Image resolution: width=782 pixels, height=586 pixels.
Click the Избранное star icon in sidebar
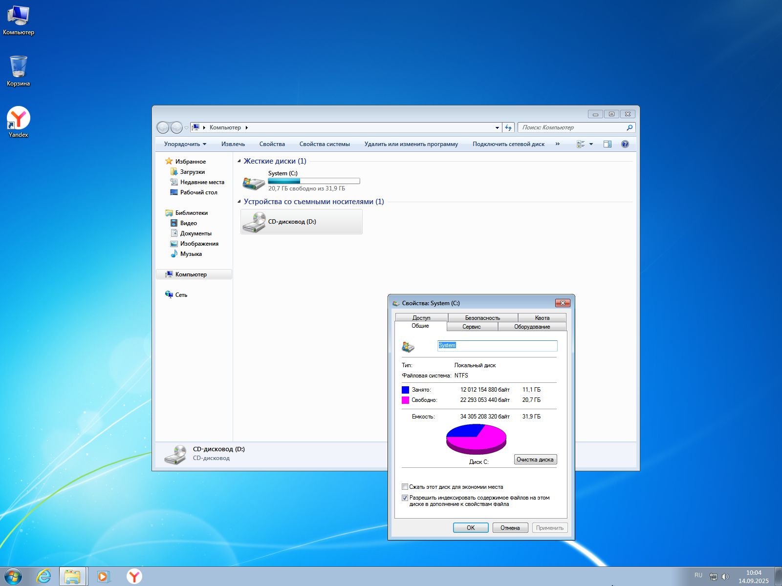tap(169, 161)
